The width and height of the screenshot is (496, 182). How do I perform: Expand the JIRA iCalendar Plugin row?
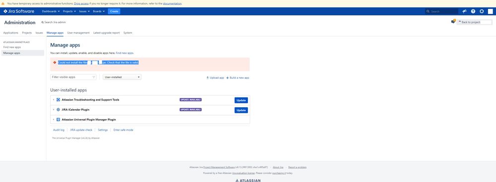pos(54,110)
